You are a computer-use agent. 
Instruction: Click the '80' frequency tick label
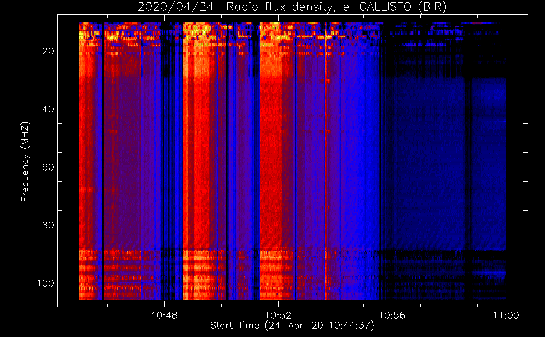click(48, 225)
